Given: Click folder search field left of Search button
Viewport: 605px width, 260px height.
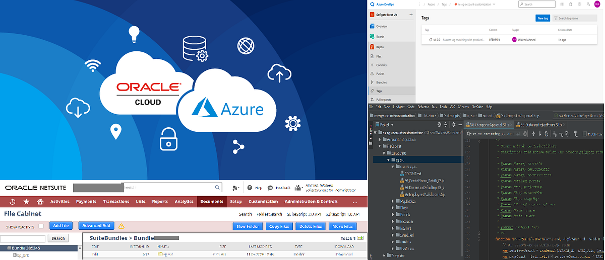Looking at the screenshot, I should click(x=23, y=238).
